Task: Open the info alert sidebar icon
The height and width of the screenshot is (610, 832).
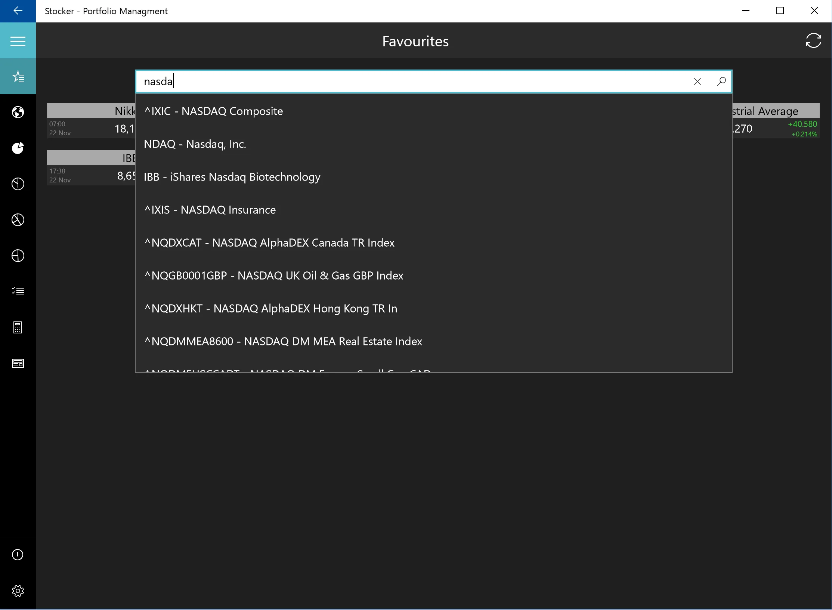Action: 18,555
